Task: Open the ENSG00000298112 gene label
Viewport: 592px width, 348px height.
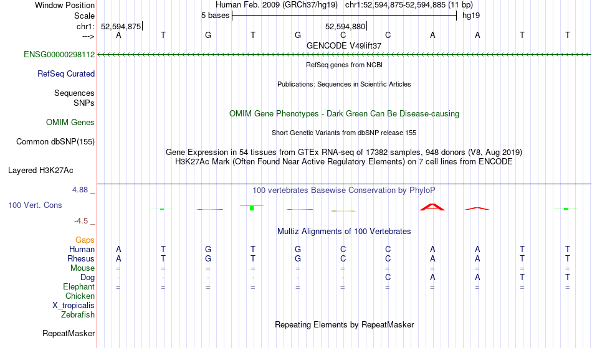Action: pos(59,54)
